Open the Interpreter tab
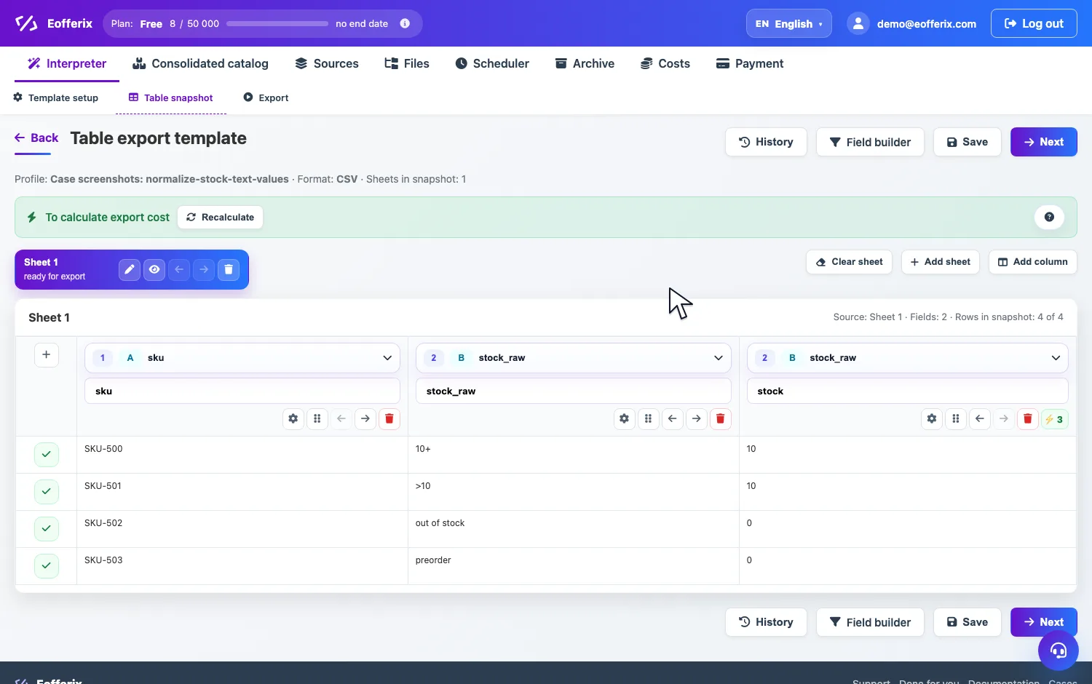This screenshot has height=684, width=1092. click(67, 63)
